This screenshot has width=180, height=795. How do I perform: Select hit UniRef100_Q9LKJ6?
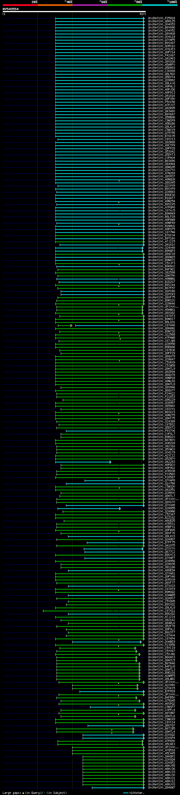pos(161,83)
